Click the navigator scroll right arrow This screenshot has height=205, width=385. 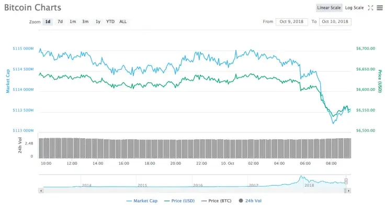348,190
